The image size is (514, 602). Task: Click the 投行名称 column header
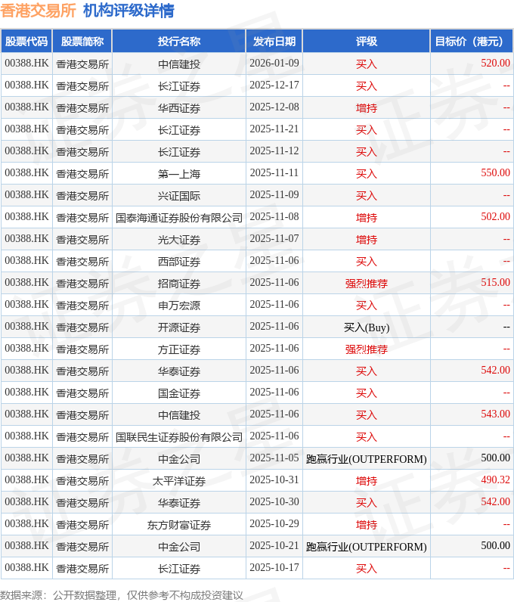click(x=179, y=41)
